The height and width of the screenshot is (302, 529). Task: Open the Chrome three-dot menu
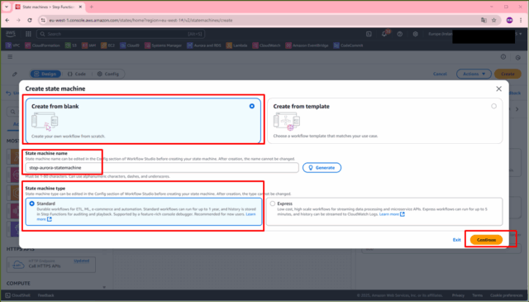tap(522, 20)
